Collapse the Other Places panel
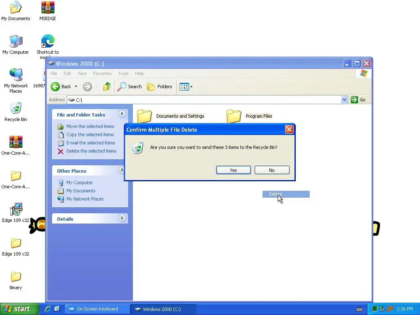Viewport: 420px width, 315px height. click(122, 170)
